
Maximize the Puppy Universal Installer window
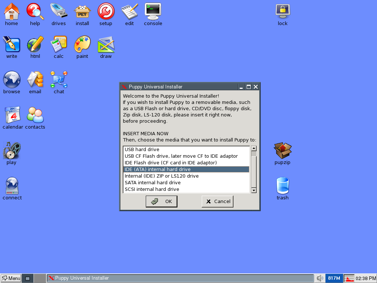[x=249, y=87]
